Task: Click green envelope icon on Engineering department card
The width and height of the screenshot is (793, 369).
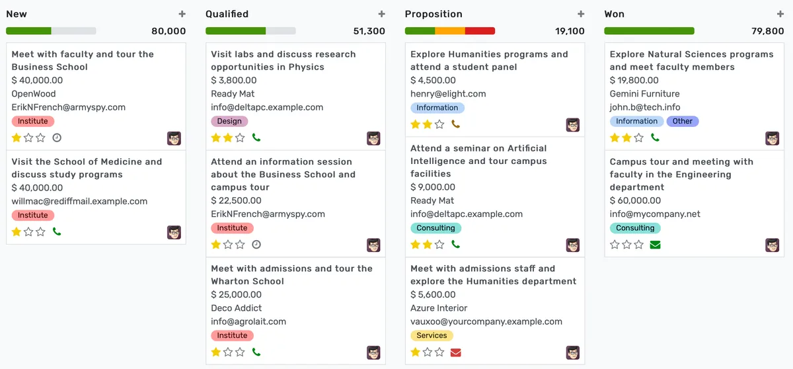Action: coord(655,245)
